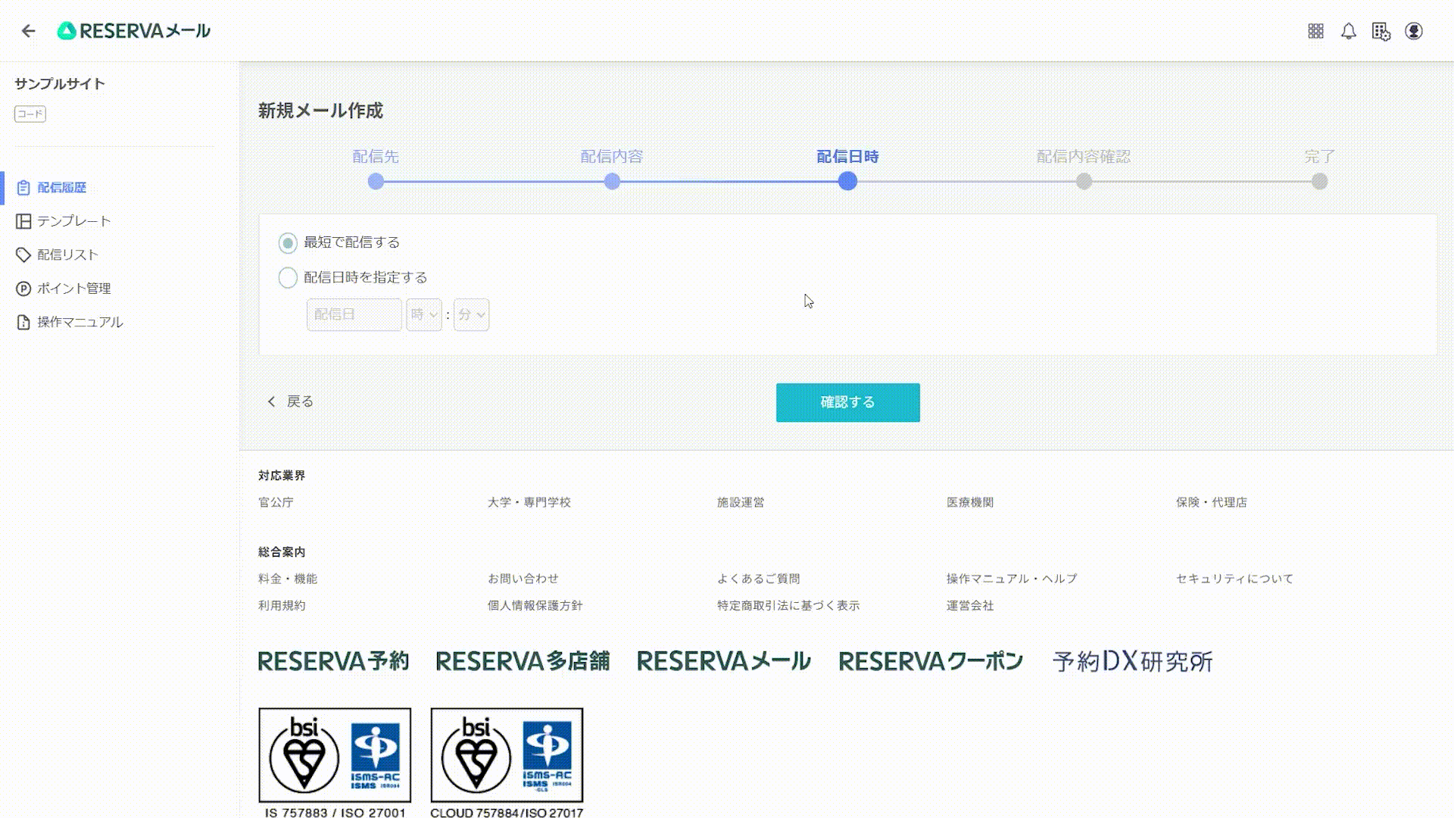The width and height of the screenshot is (1454, 818).
Task: Click the 配信内容確認 step marker
Action: tap(1084, 182)
